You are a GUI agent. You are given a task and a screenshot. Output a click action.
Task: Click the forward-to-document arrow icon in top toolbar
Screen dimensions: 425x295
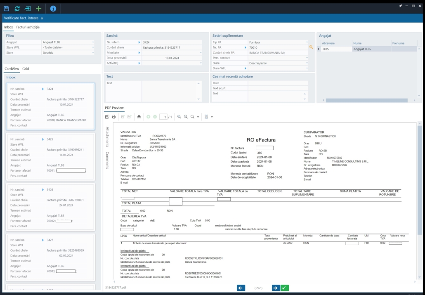[28, 9]
